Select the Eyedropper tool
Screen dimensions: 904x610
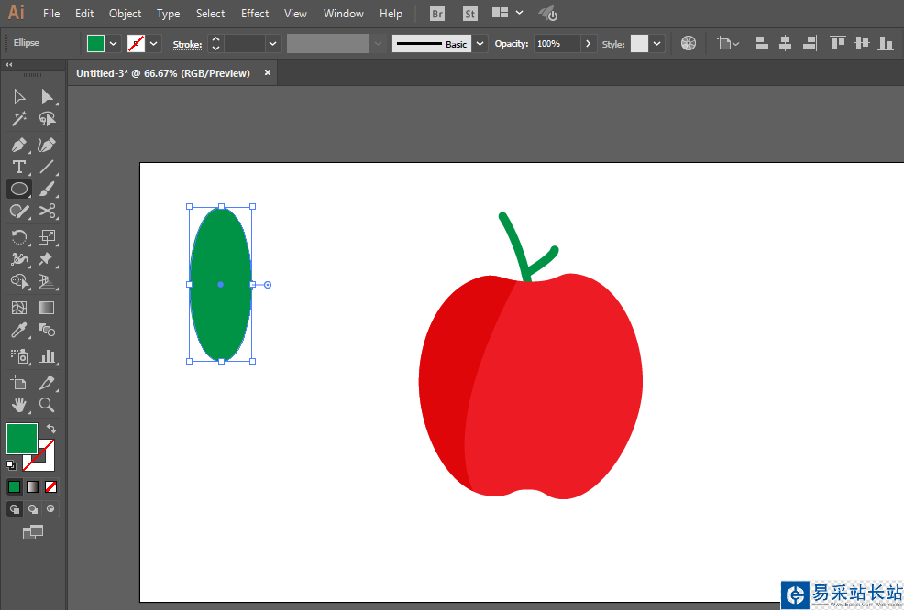pyautogui.click(x=19, y=330)
